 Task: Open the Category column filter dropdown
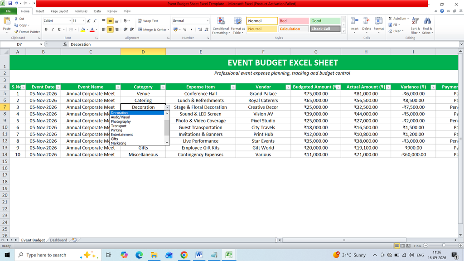(163, 87)
